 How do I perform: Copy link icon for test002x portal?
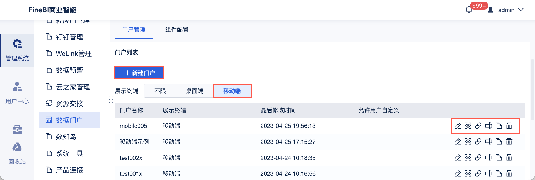point(478,157)
